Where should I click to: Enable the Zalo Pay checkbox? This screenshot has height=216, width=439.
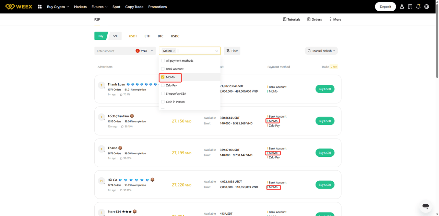[x=163, y=85]
